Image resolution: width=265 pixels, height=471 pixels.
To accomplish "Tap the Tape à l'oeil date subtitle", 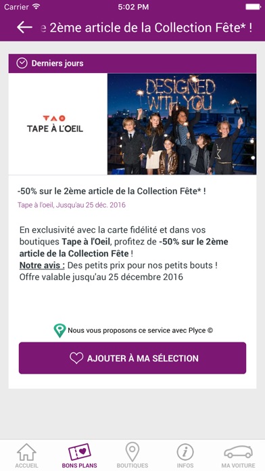I will point(72,205).
